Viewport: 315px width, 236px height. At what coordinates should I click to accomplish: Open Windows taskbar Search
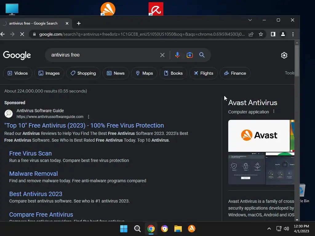coord(138,229)
